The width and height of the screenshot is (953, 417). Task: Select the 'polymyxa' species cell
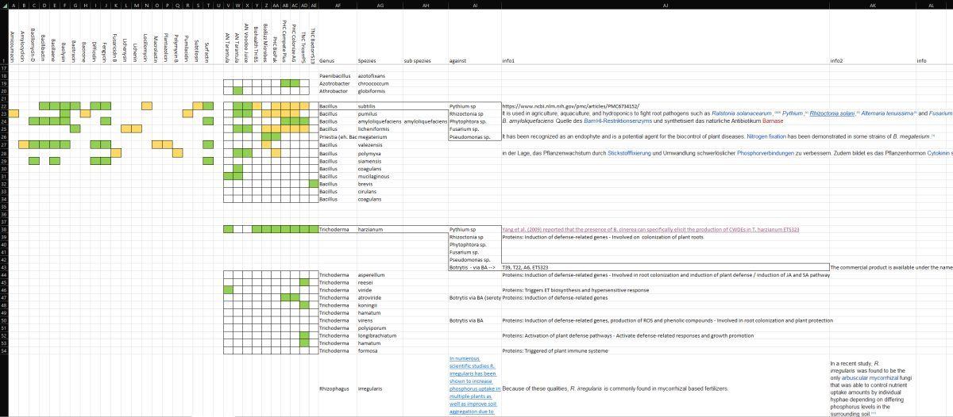380,153
